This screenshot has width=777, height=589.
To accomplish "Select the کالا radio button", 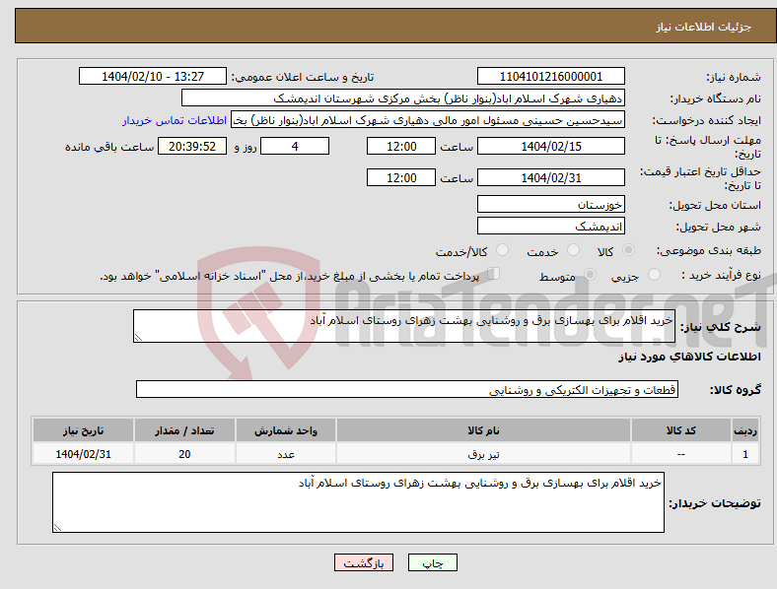I will [x=628, y=250].
